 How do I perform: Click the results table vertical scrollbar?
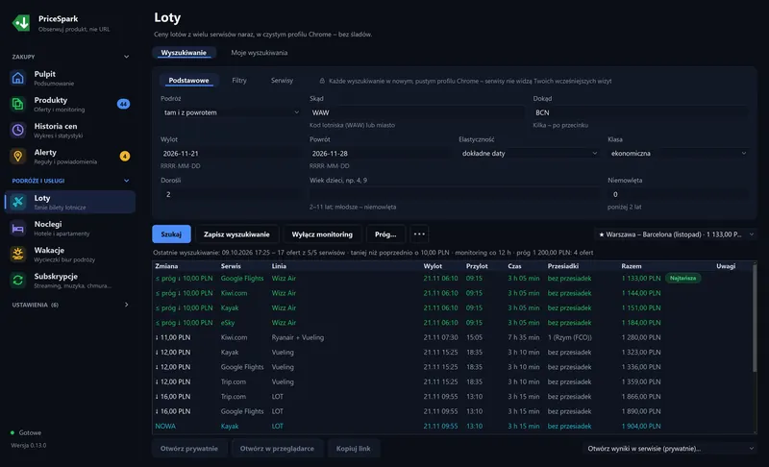pos(755,317)
